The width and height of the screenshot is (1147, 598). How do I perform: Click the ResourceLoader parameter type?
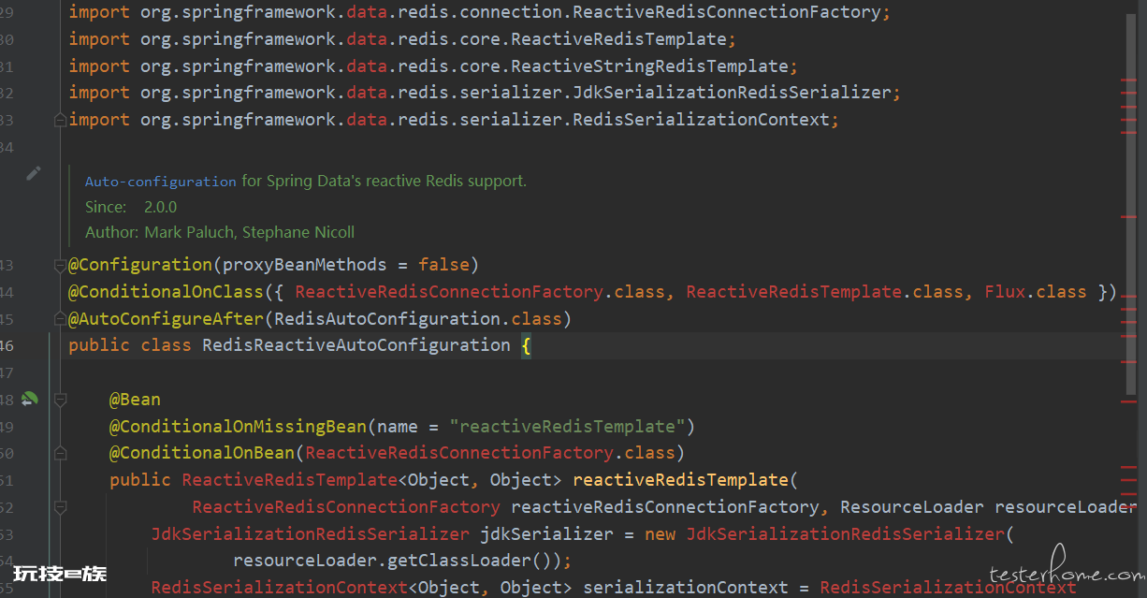pyautogui.click(x=912, y=506)
